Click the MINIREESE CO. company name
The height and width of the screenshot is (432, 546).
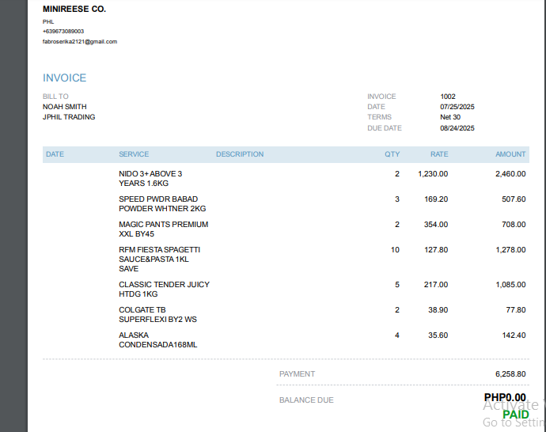[74, 9]
